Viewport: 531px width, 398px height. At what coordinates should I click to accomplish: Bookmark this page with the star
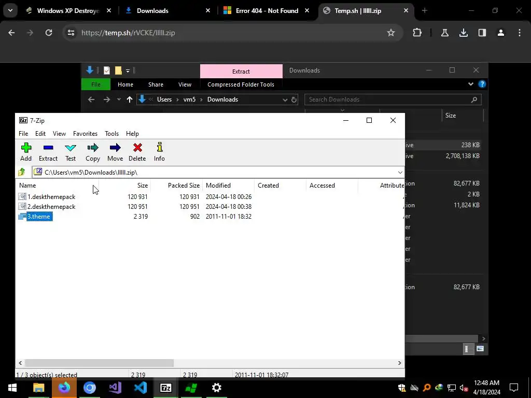pos(391,33)
